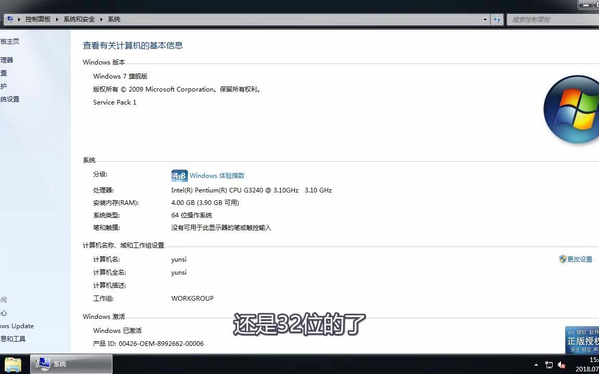This screenshot has height=374, width=599.
Task: Click the processor value Intel(R) Pentium(R) text
Action: tap(252, 190)
